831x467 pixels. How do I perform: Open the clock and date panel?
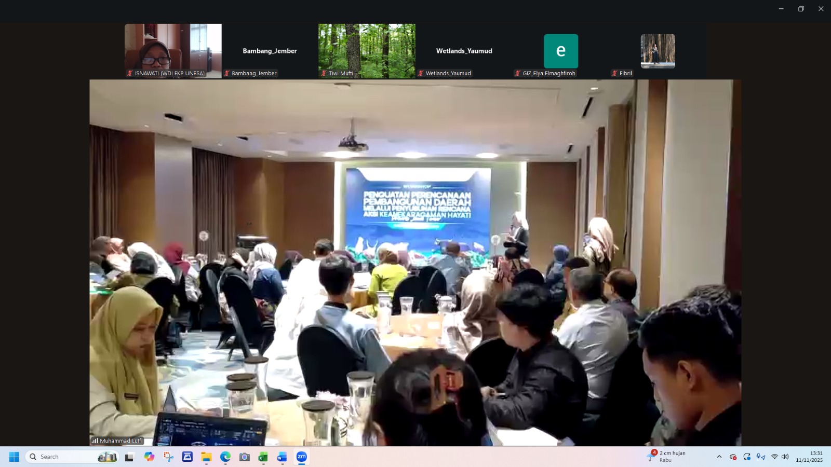809,457
